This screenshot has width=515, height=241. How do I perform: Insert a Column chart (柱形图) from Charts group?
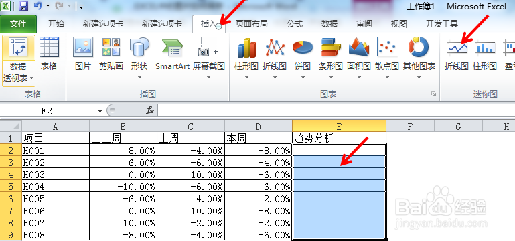pos(246,54)
